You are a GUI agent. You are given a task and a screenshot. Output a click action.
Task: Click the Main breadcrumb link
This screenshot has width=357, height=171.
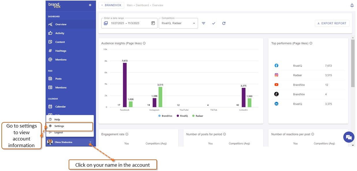[x=130, y=5]
